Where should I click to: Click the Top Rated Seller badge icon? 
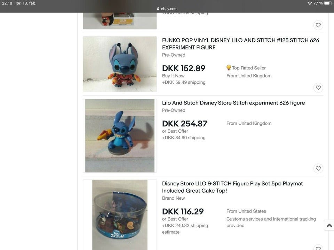coord(229,68)
